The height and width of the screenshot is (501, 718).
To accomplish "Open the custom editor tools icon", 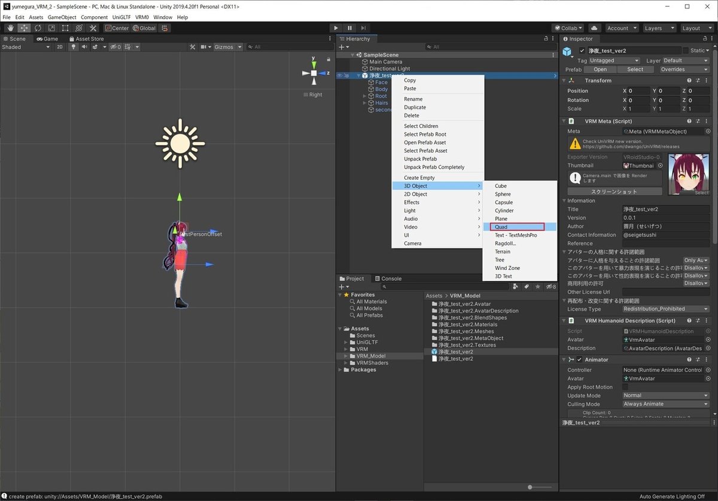I will (93, 28).
